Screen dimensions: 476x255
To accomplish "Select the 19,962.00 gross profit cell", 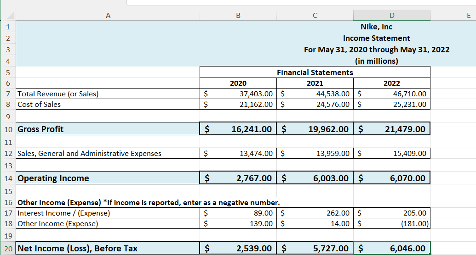I will pyautogui.click(x=315, y=129).
